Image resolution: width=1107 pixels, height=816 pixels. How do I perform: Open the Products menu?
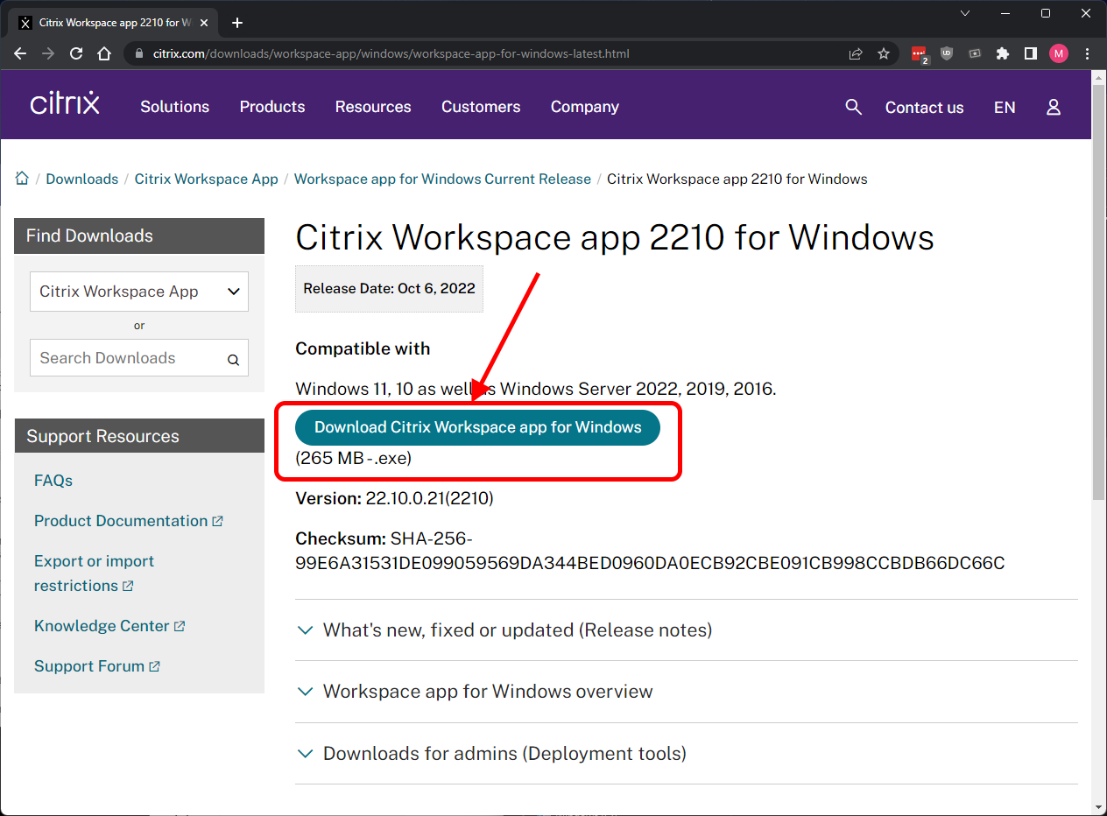[x=272, y=107]
